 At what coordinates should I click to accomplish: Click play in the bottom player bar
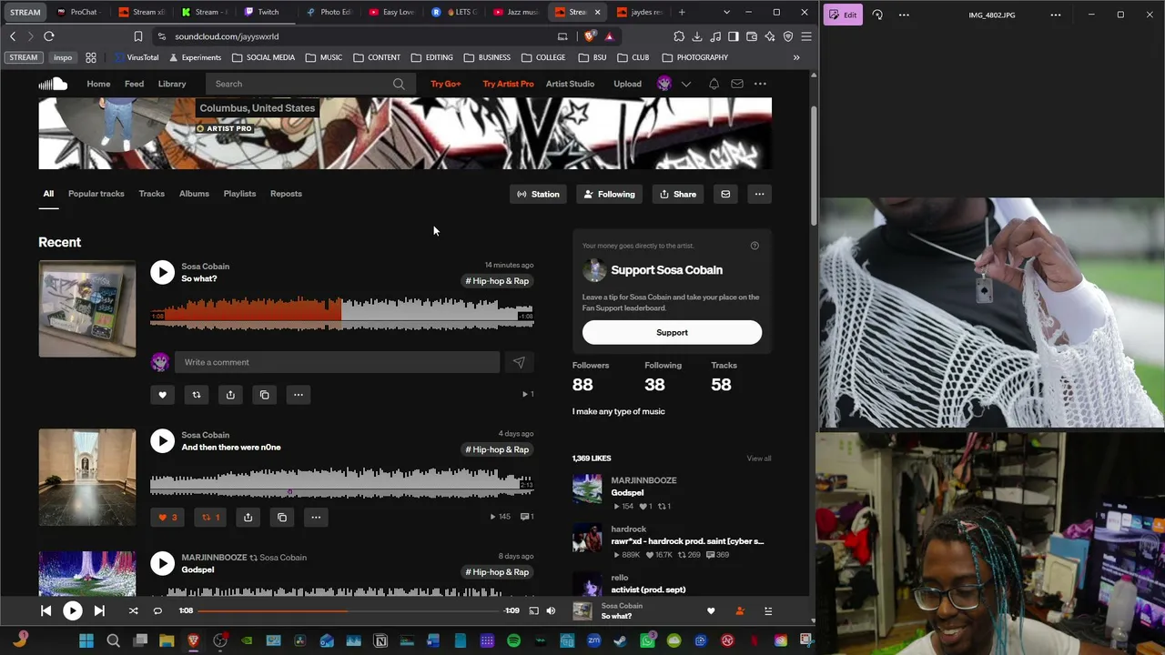click(72, 611)
